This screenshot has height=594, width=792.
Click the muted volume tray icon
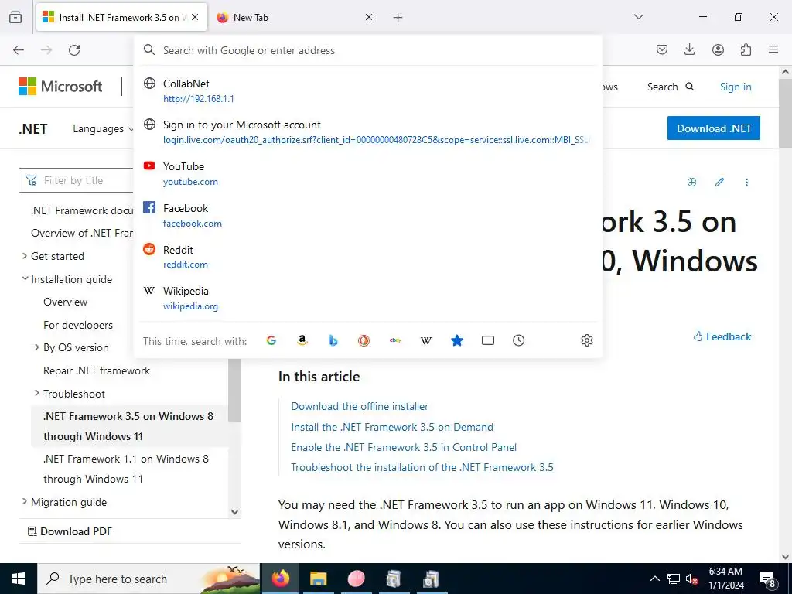pos(691,579)
